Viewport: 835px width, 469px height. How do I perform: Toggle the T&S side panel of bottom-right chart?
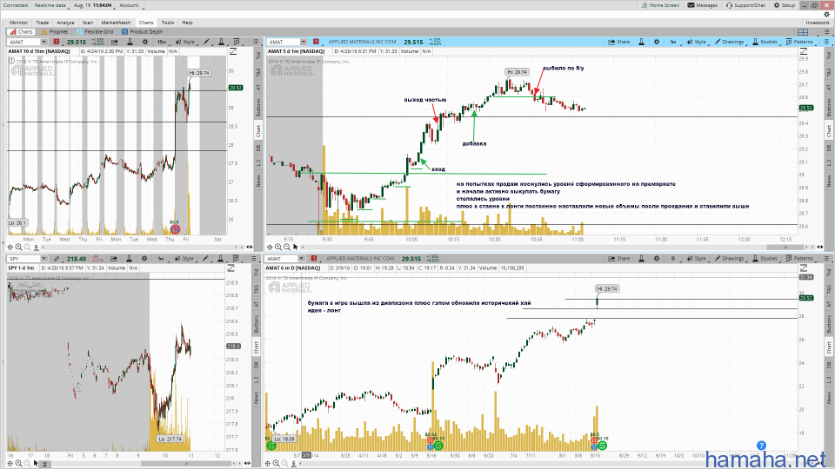pos(829,288)
